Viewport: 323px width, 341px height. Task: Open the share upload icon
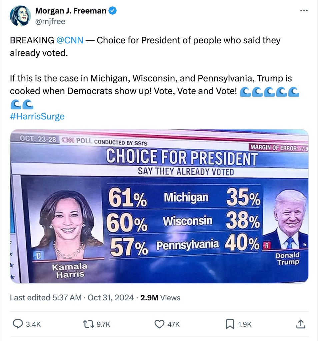click(x=301, y=324)
